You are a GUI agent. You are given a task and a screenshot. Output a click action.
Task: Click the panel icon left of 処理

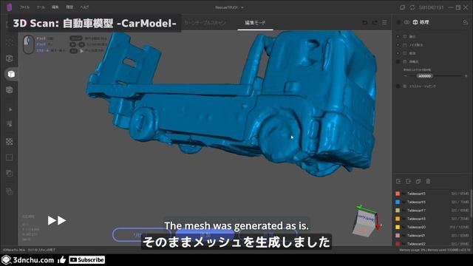(407, 22)
